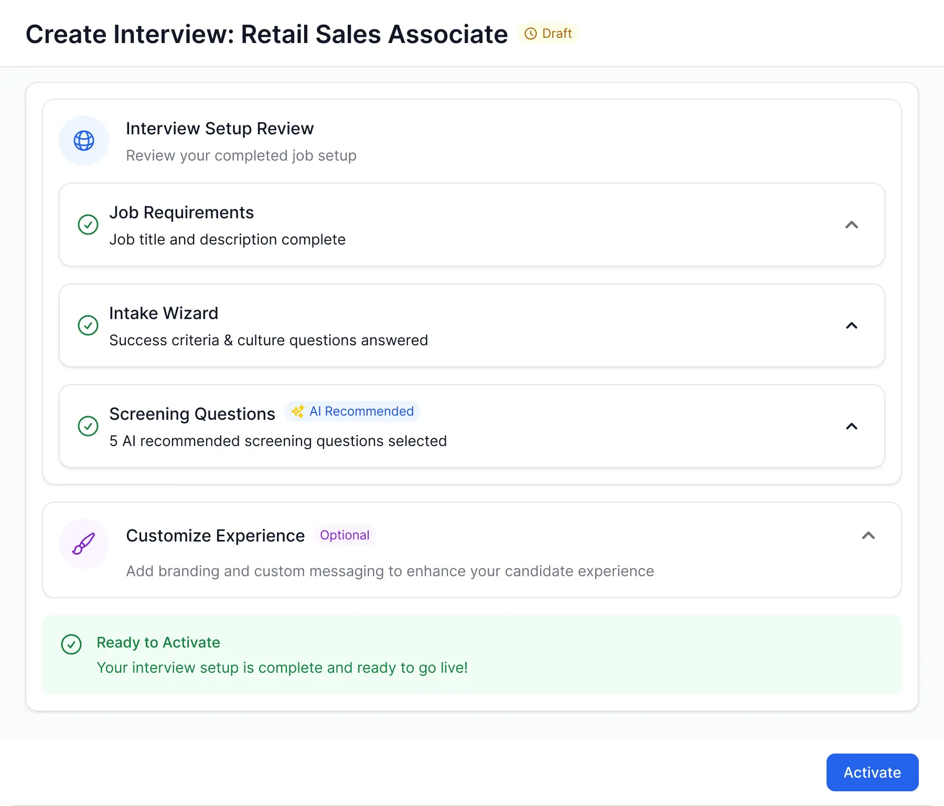944x806 pixels.
Task: Click '5 AI recommended screening questions selected' text
Action: [x=278, y=441]
